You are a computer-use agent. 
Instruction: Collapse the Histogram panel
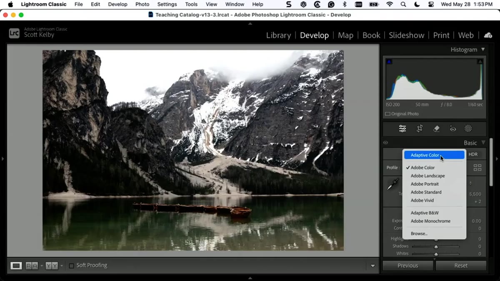483,49
